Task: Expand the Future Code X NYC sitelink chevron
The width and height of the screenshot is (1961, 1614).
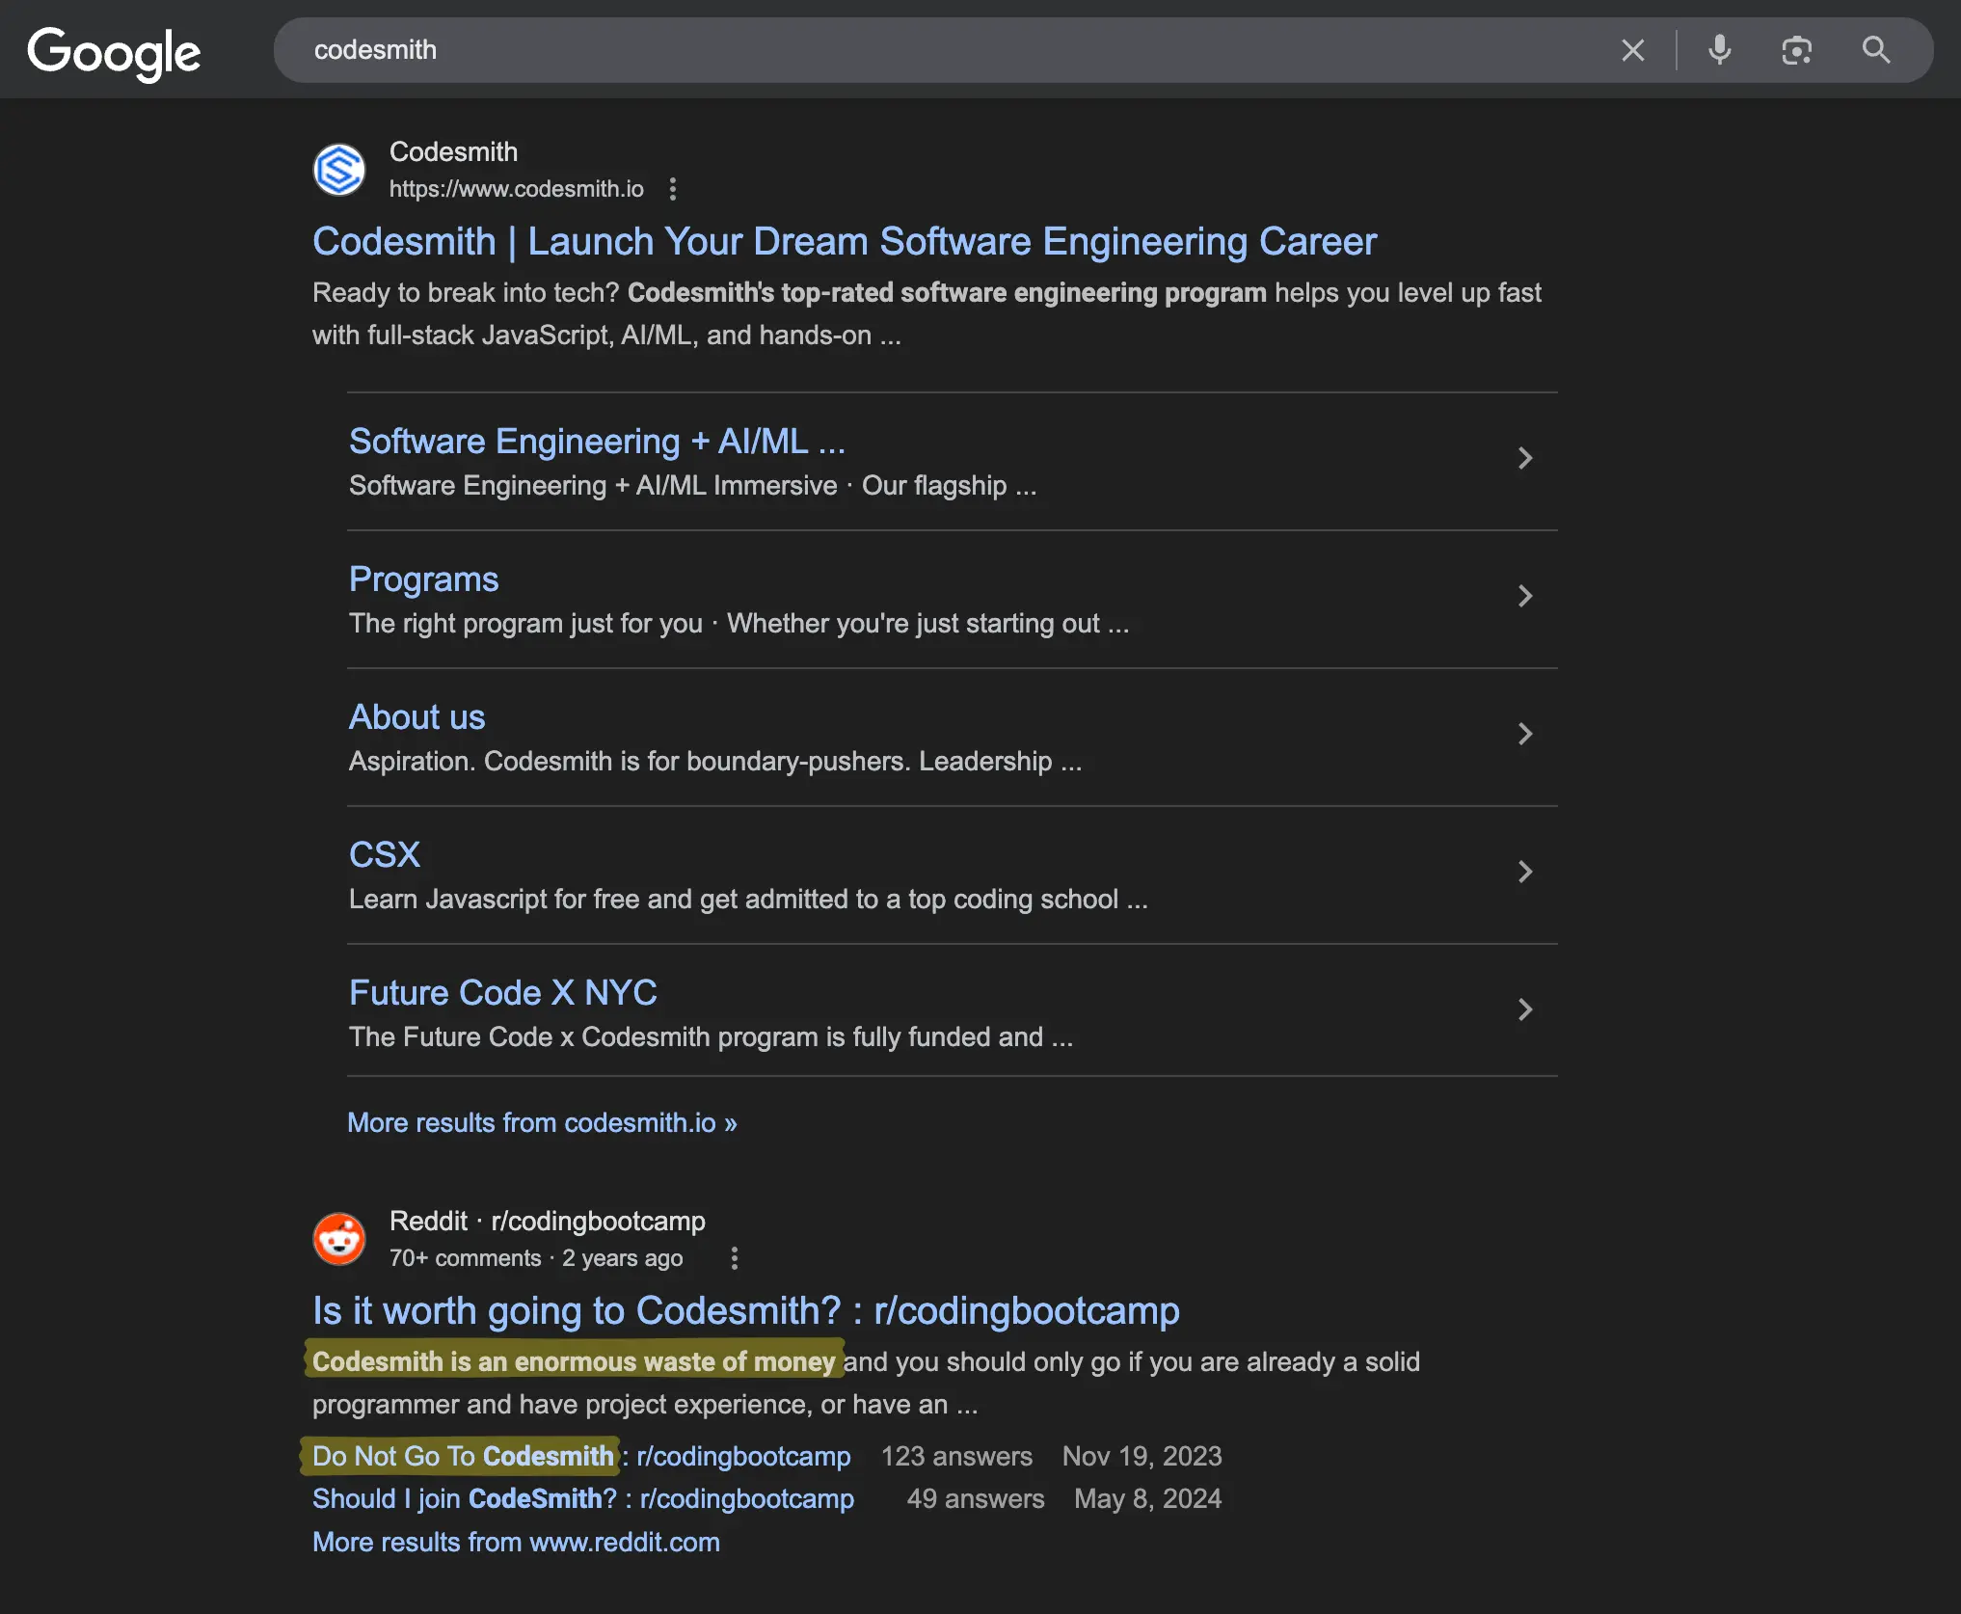Action: 1525,1009
